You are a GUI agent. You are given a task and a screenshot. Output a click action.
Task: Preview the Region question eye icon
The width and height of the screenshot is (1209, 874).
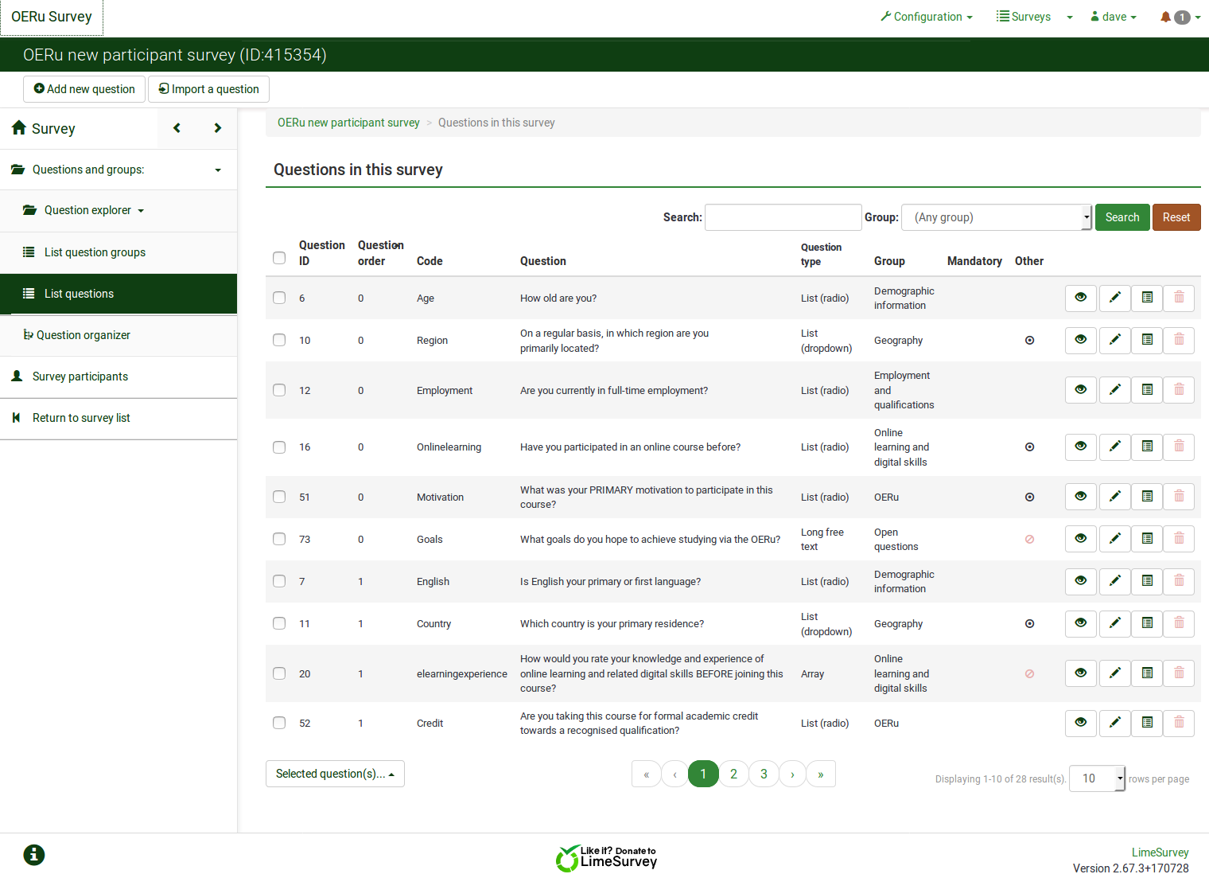pos(1081,340)
